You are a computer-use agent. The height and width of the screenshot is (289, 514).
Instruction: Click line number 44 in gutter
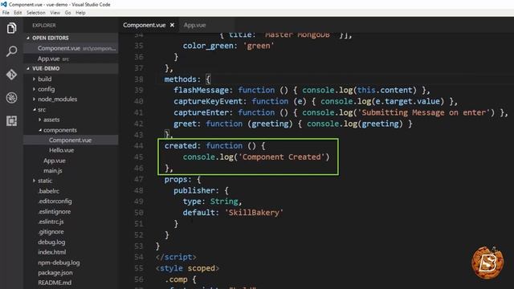[139, 146]
